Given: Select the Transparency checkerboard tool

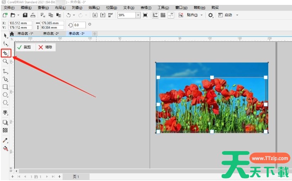Looking at the screenshot, I should pos(5,130).
